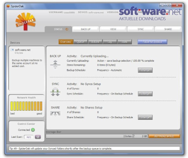Click 'Frequency - Automatic' backup schedule value
This screenshot has height=158, width=188.
pos(109,70)
